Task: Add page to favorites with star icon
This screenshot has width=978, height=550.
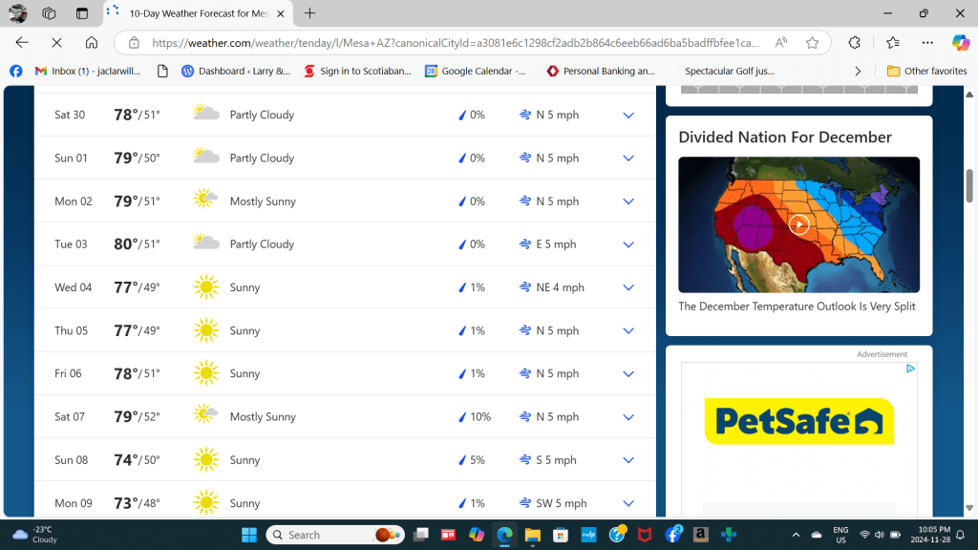Action: point(812,43)
